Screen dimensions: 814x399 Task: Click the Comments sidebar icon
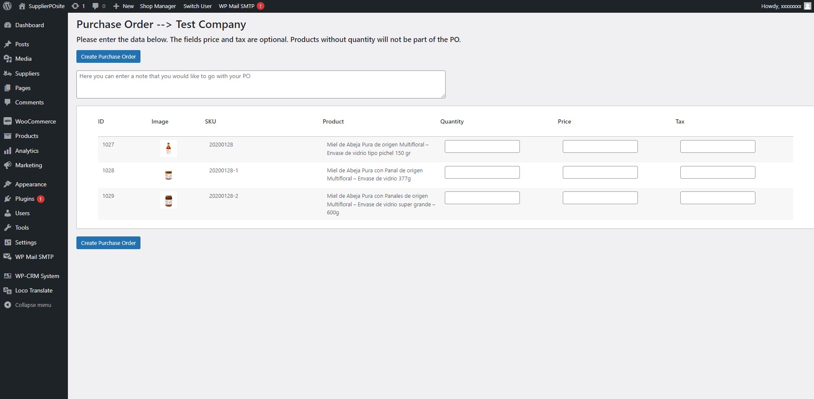[x=8, y=102]
